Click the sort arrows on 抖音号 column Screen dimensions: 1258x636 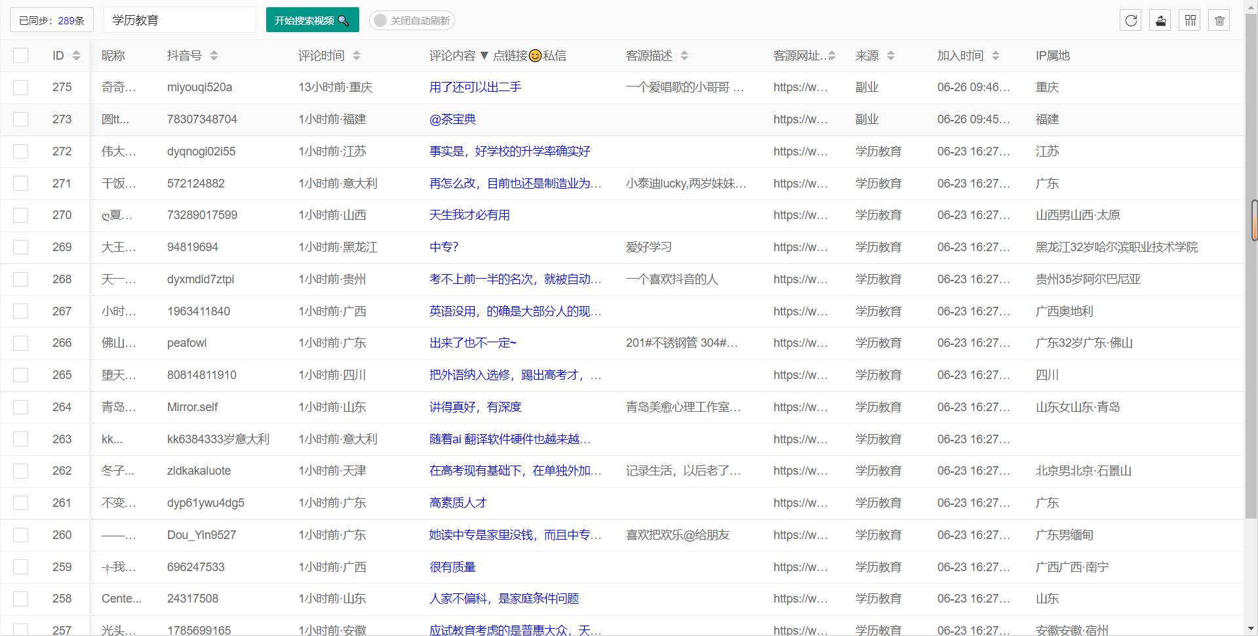point(214,56)
